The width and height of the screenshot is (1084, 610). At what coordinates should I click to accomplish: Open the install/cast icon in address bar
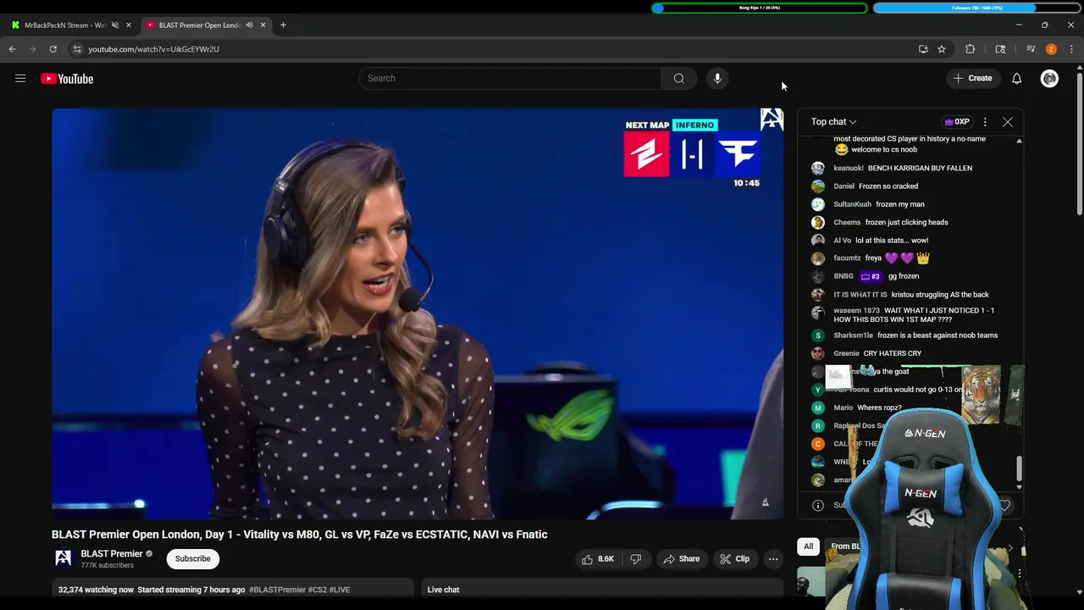(923, 49)
